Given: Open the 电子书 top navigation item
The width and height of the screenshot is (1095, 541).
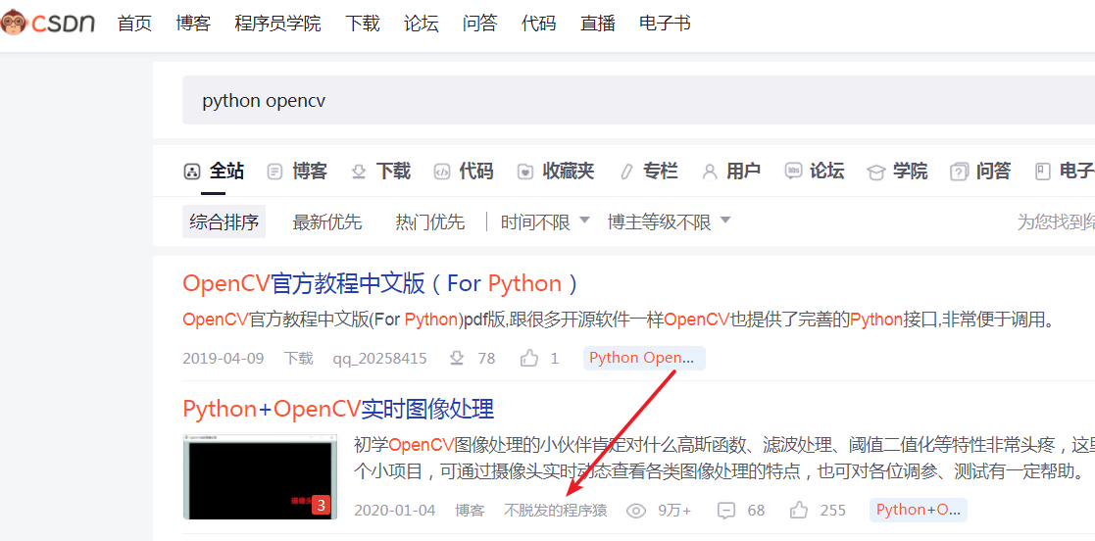Looking at the screenshot, I should click(665, 24).
